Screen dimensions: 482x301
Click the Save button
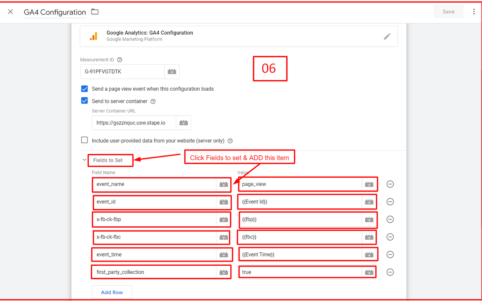pos(448,12)
